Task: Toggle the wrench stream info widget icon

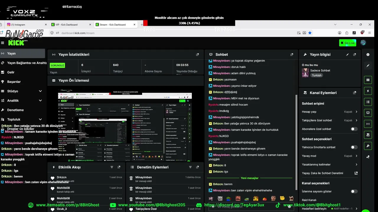Action: (368, 146)
